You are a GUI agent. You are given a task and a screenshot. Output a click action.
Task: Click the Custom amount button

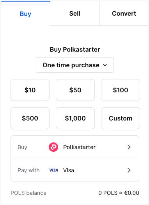pos(121,118)
